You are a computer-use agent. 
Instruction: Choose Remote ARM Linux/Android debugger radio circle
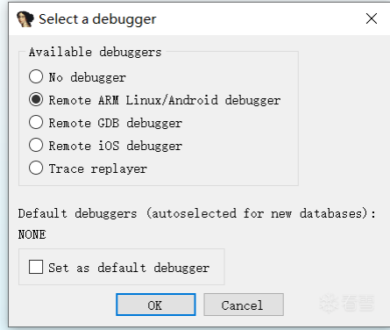(36, 99)
